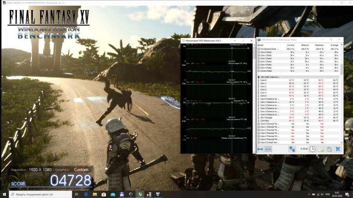Close sensors using the blue X toolbar icon
This screenshot has width=353, height=198.
(338, 149)
